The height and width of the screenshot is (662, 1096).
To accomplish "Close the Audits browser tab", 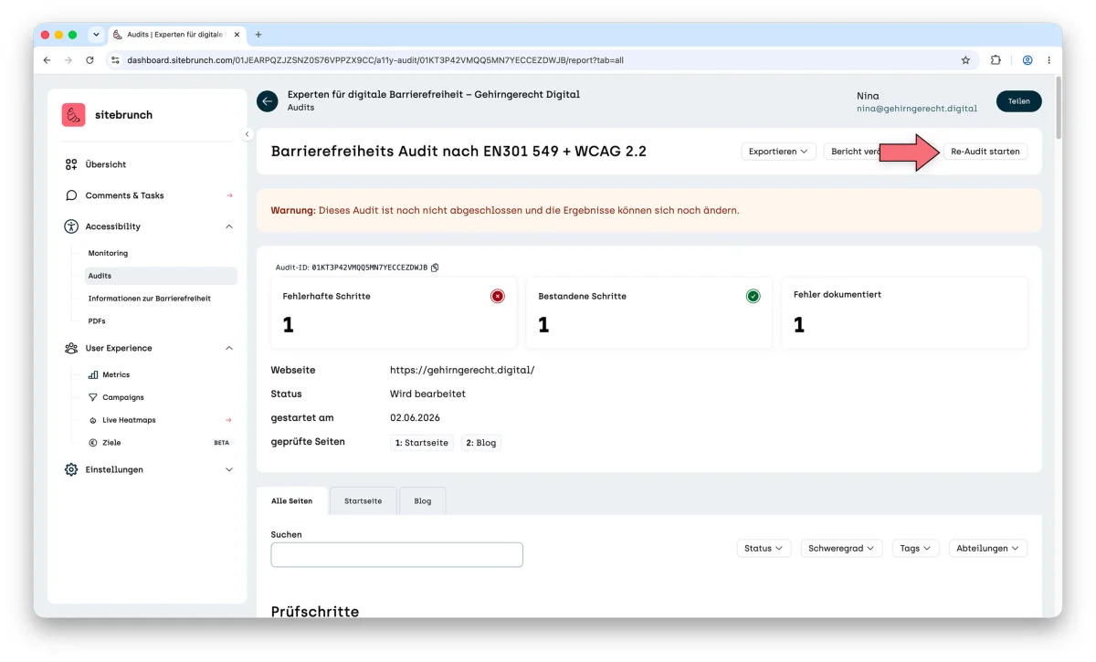I will (x=237, y=35).
